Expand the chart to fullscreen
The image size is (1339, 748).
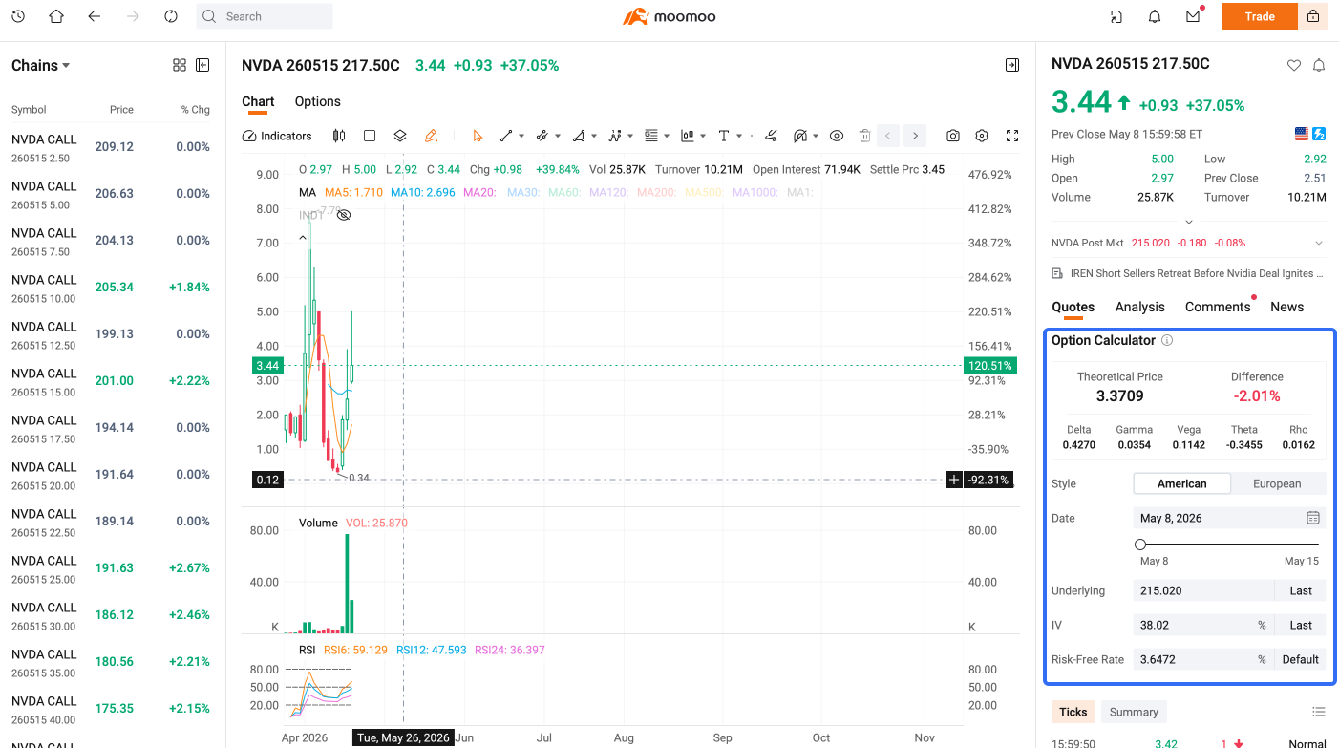pos(1012,136)
